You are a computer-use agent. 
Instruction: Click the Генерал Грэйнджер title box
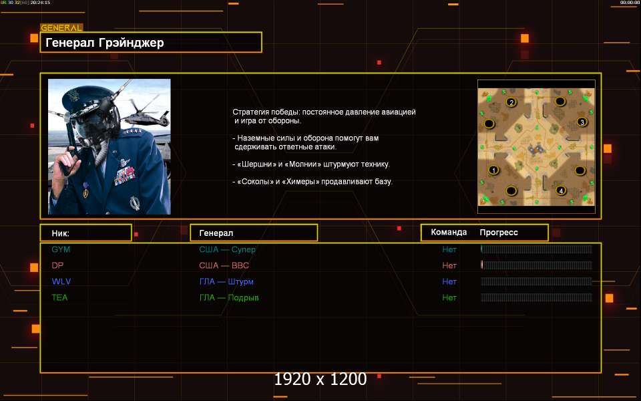[x=151, y=43]
